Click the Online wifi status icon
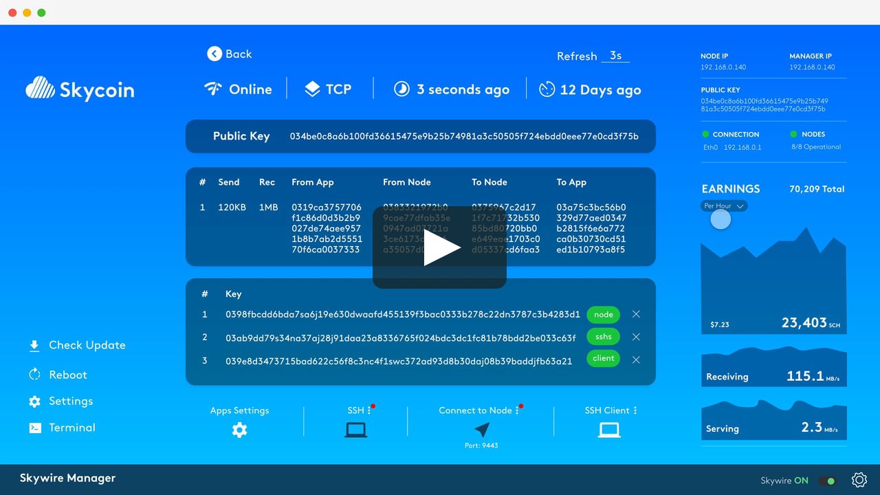Screen dimensions: 880x495 click(213, 89)
